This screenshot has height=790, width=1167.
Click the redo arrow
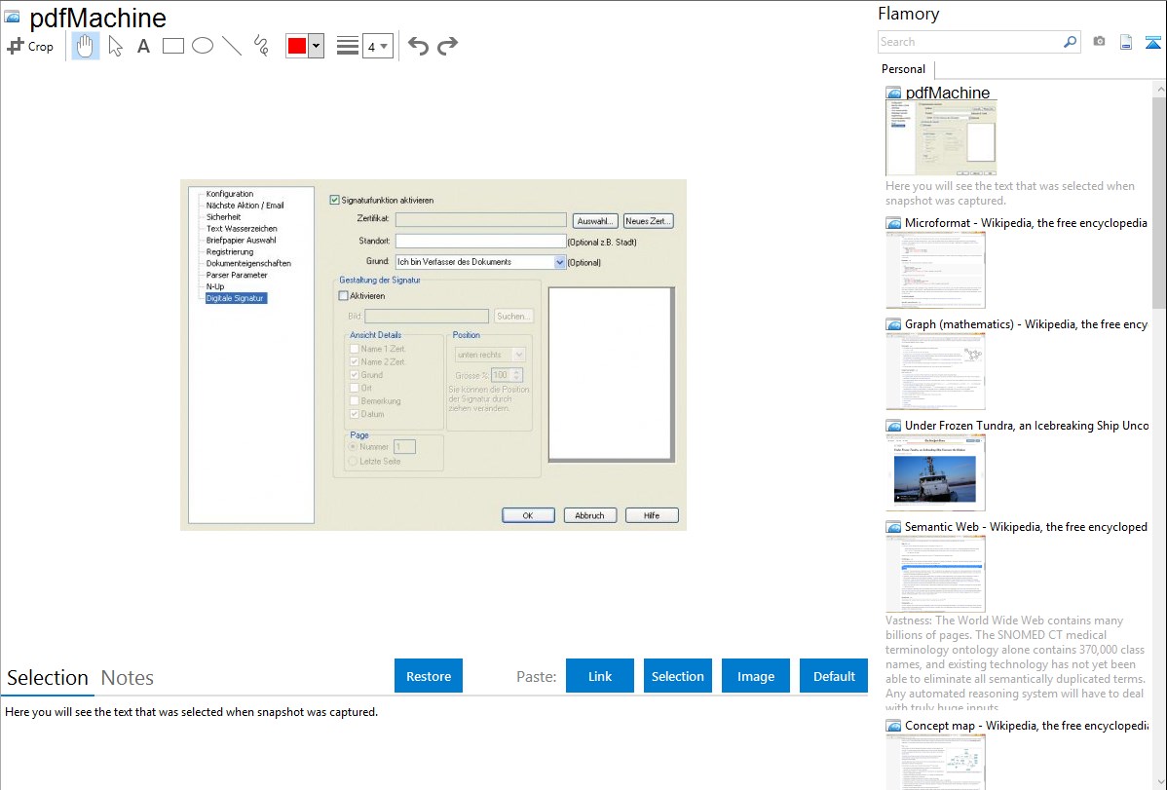(x=447, y=46)
